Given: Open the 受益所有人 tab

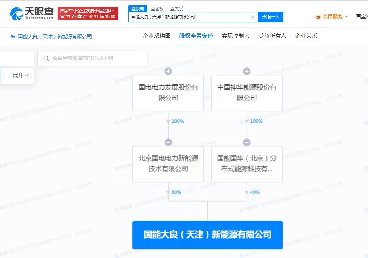Looking at the screenshot, I should pos(272,36).
